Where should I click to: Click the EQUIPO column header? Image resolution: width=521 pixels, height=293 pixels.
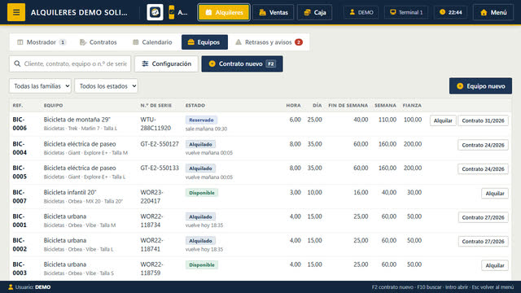(x=53, y=105)
